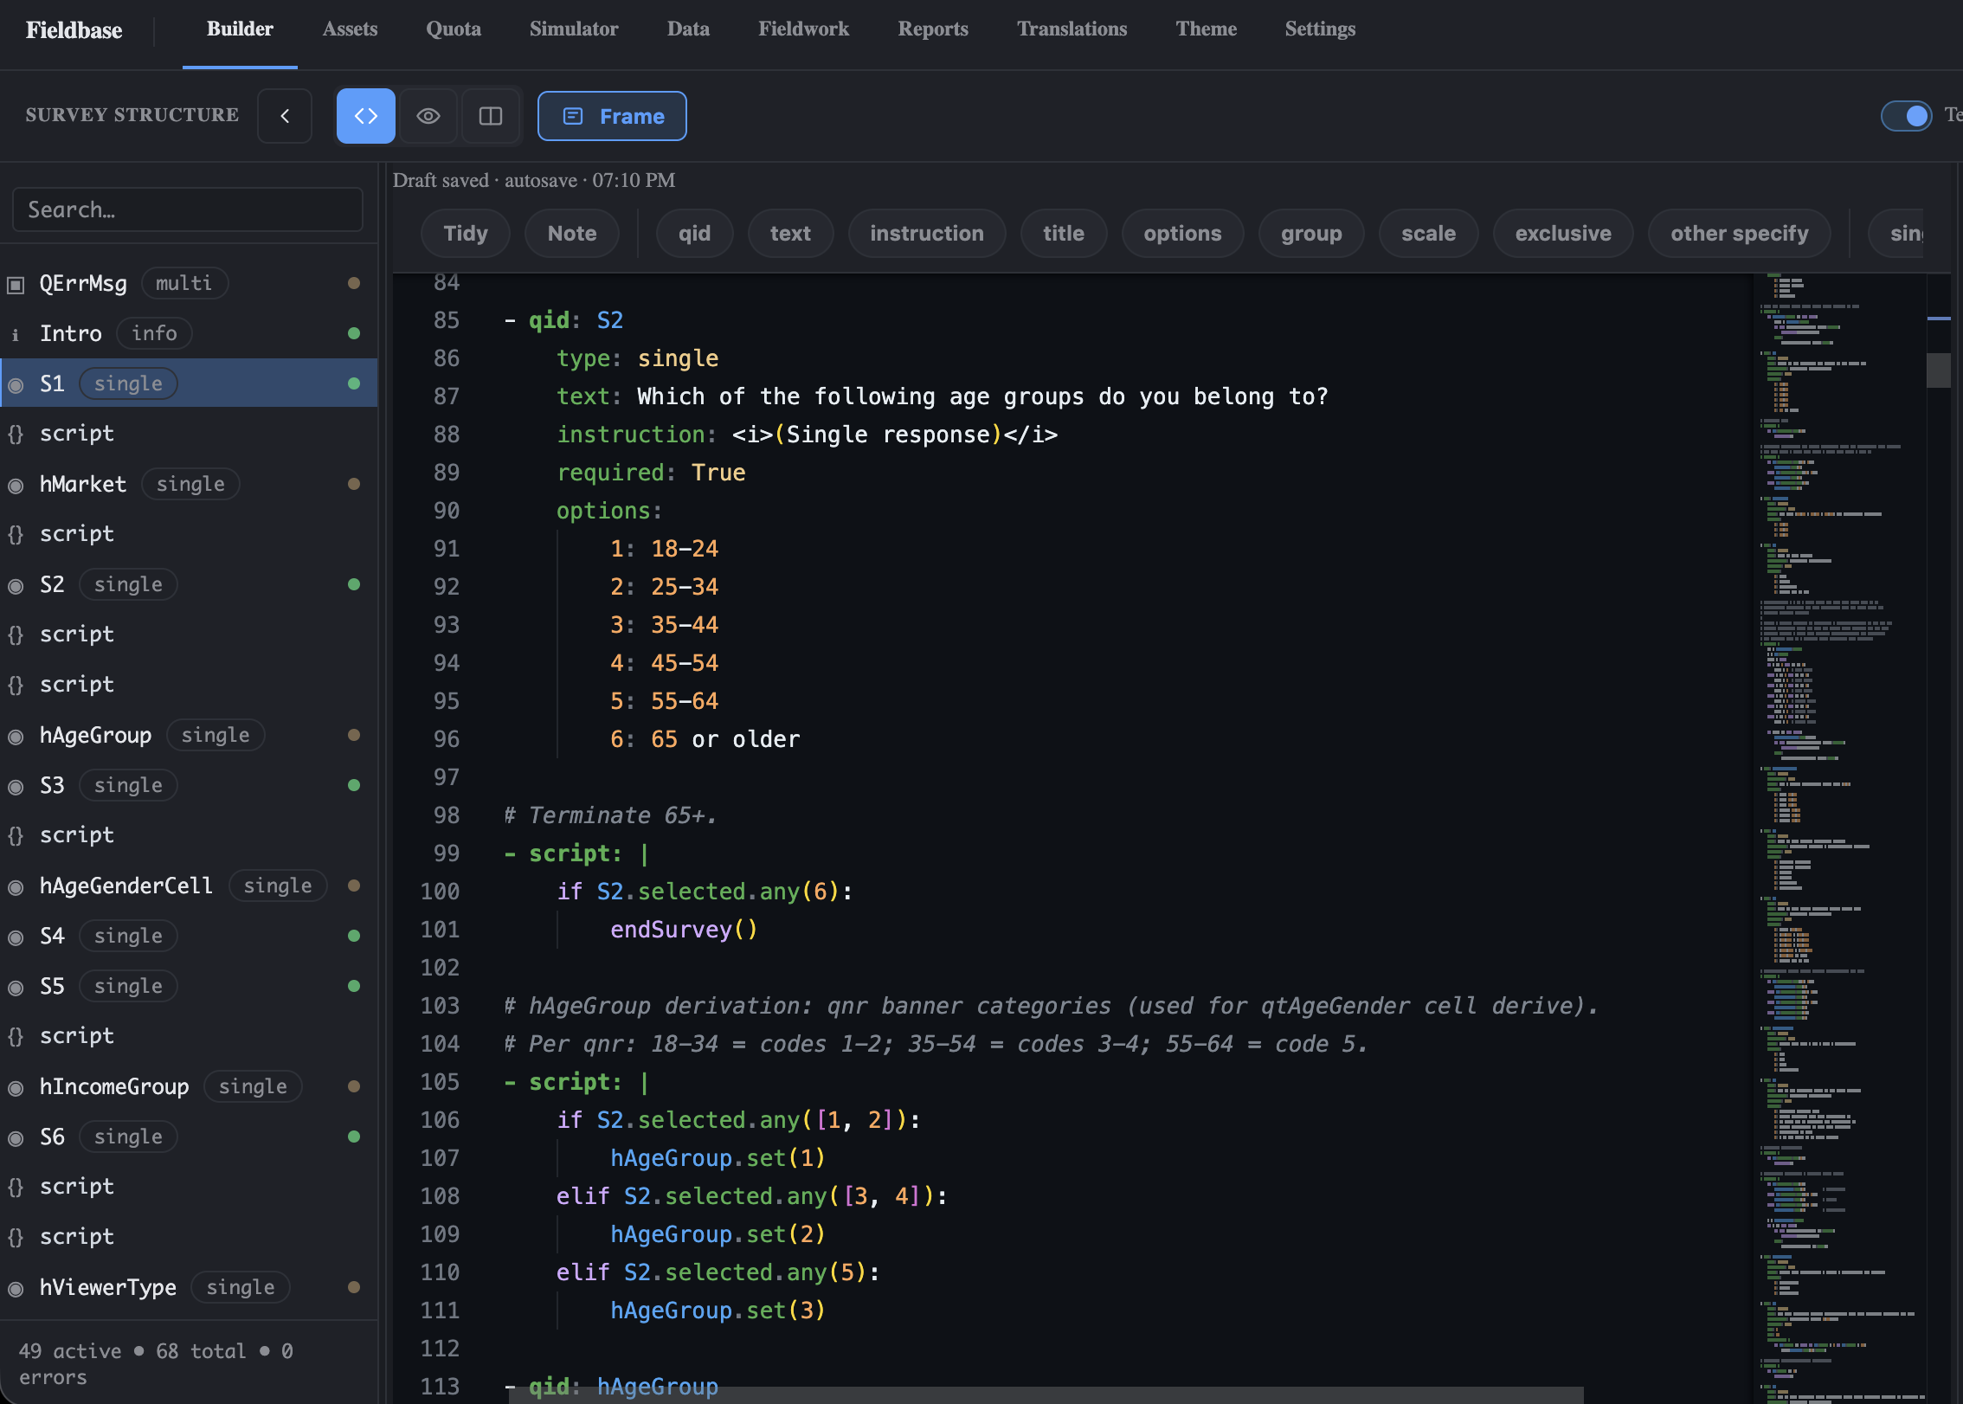Switch to split pane view
Viewport: 1963px width, 1404px height.
coord(491,116)
